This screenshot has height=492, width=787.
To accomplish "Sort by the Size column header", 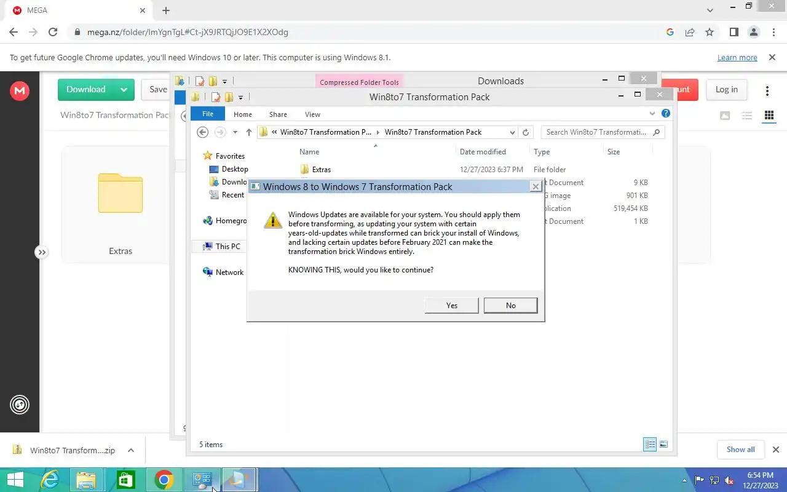I will 614,152.
